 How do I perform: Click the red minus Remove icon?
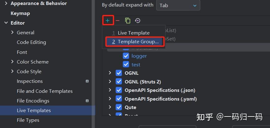coord(118,21)
